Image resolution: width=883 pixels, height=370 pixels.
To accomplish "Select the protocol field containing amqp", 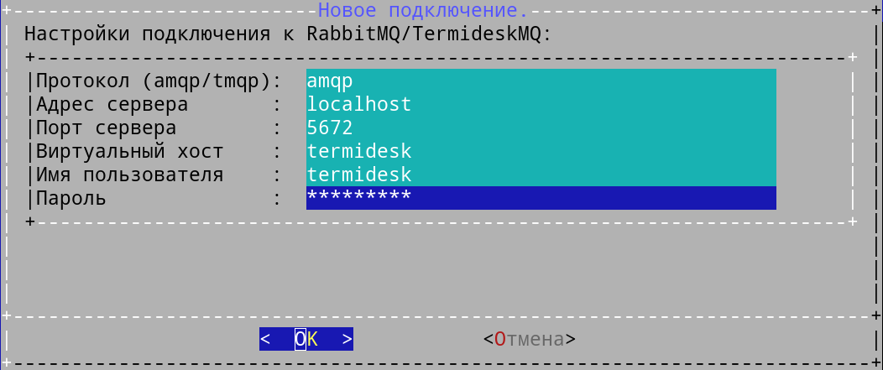I will coord(541,81).
